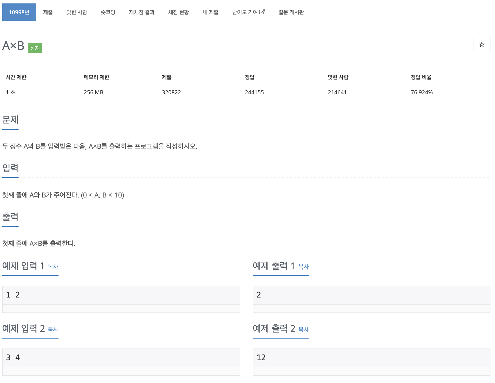
Task: Select the 10998번 problem tab
Action: (x=19, y=12)
